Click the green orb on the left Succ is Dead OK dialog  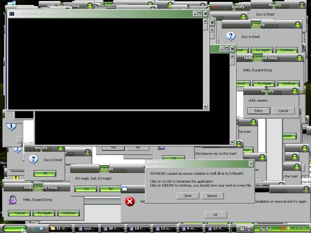pyautogui.click(x=60, y=148)
